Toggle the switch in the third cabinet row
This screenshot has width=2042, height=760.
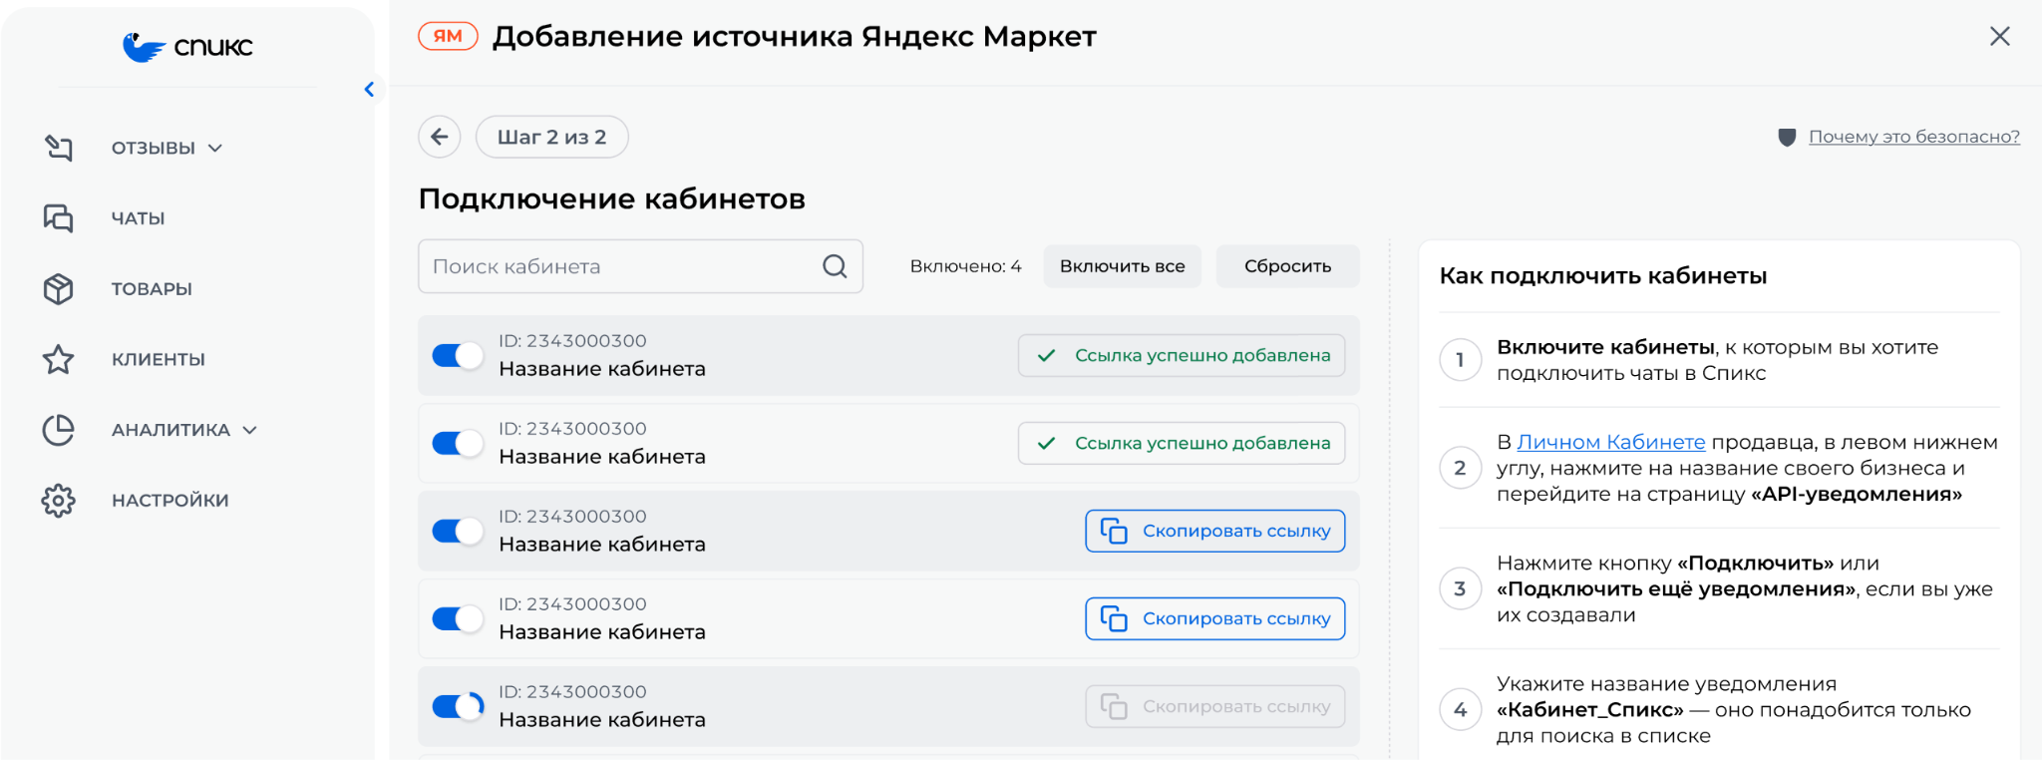tap(458, 531)
